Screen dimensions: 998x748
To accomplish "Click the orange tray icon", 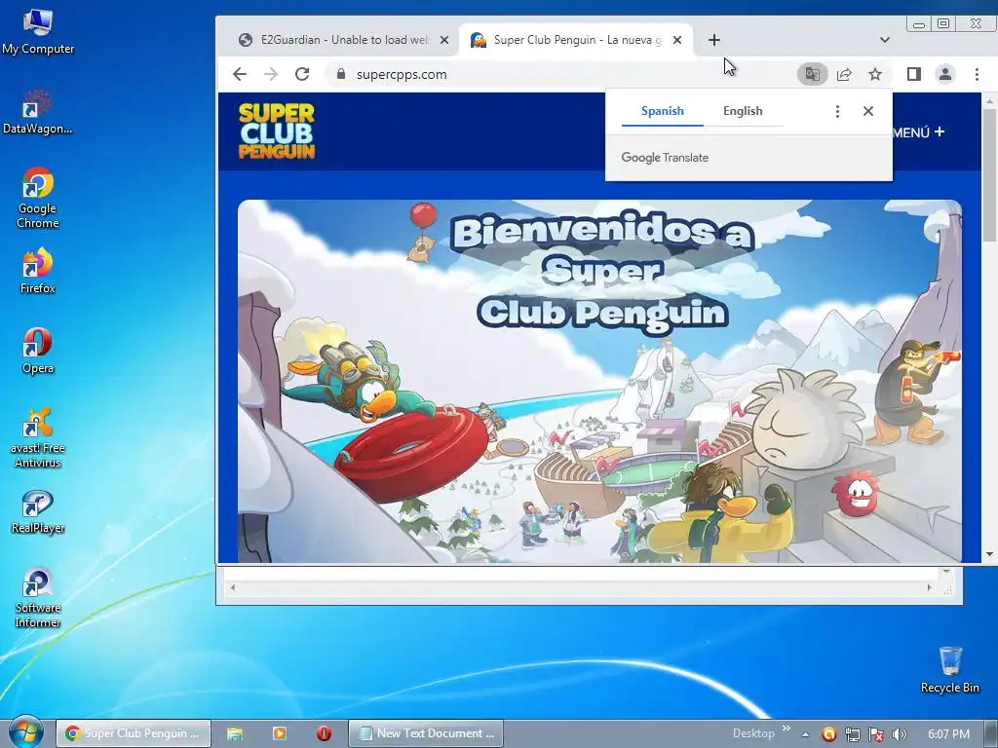I will (828, 734).
